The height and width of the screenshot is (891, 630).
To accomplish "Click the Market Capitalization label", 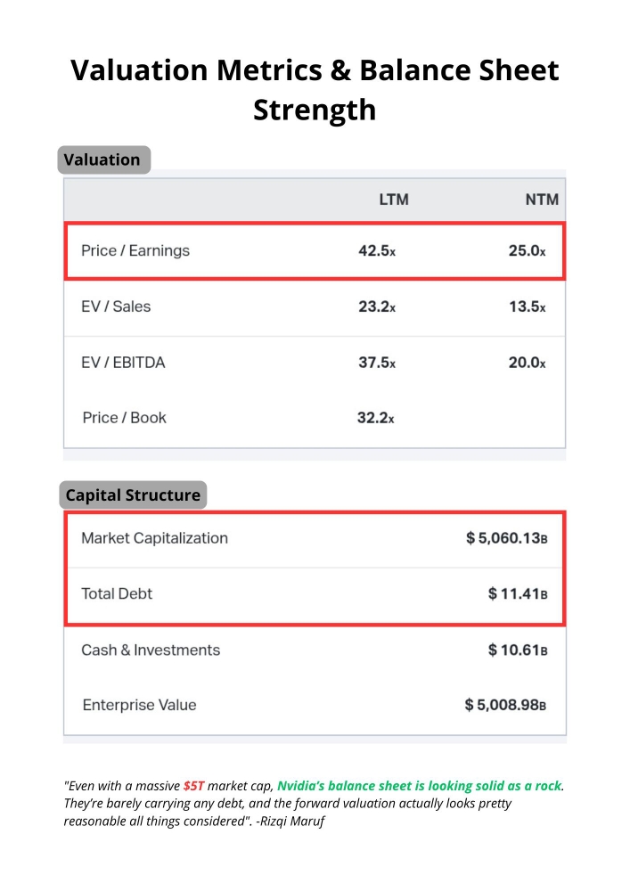I will pos(154,538).
